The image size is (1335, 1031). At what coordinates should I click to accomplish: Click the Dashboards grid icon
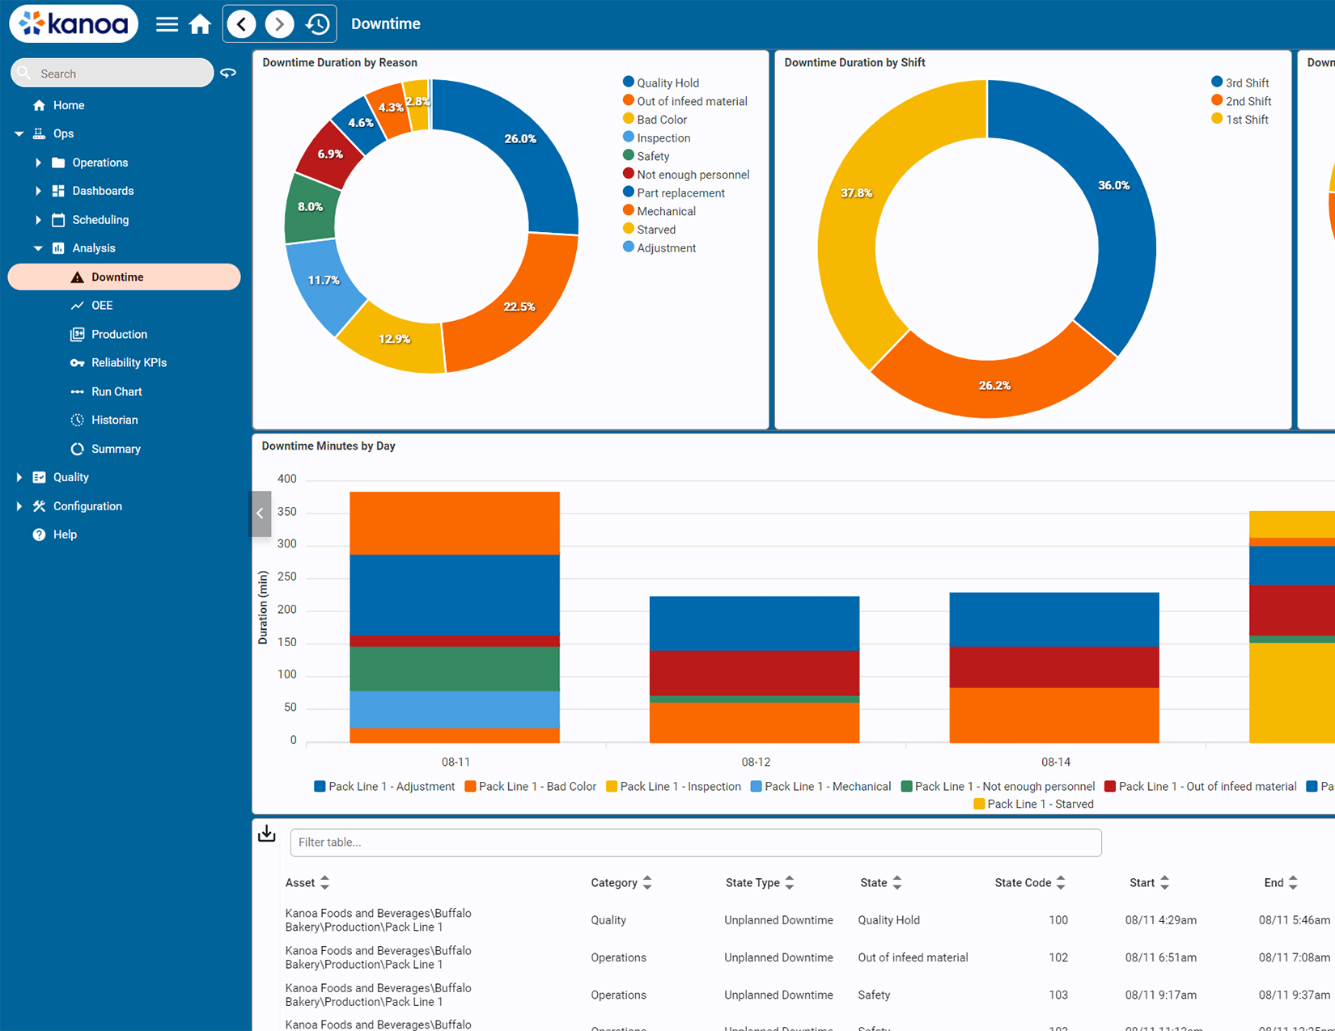[x=58, y=191]
